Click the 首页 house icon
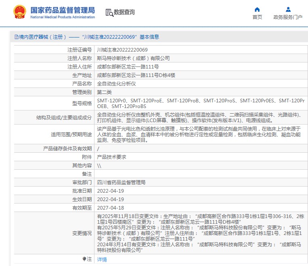Screen dimensions: 308x266 point(257,9)
